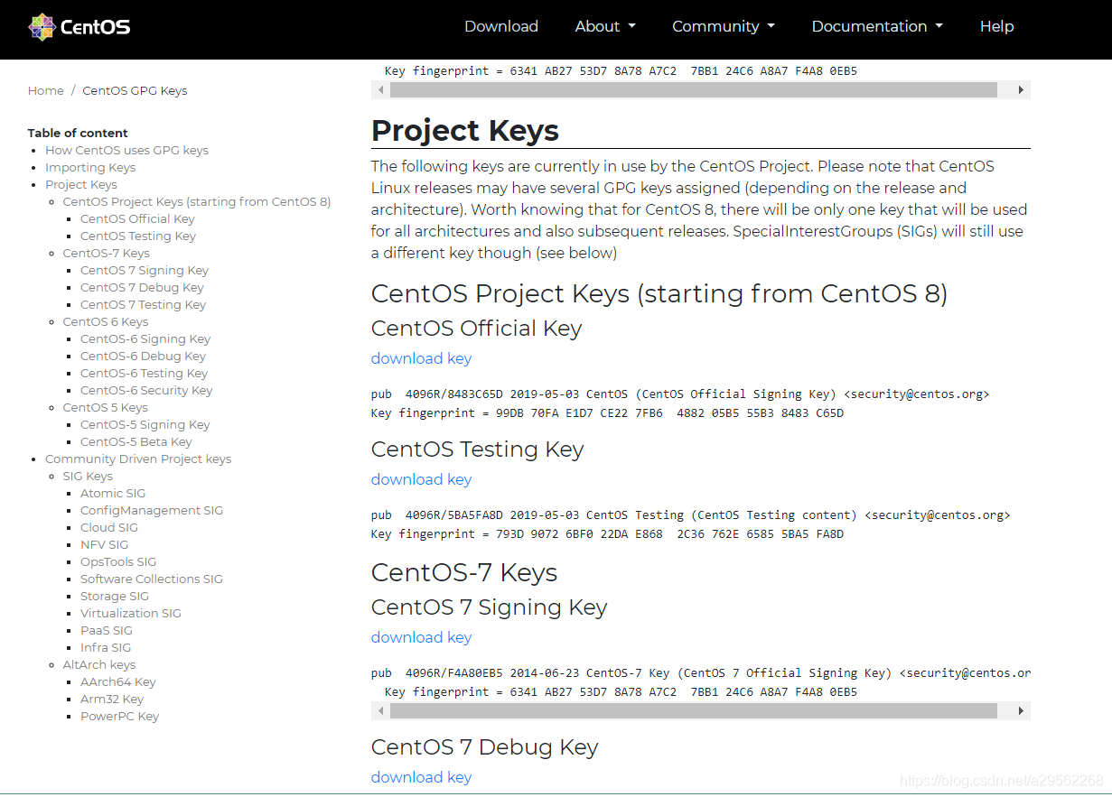Download the CentOS 7 Debug Key
The image size is (1112, 797).
pyautogui.click(x=421, y=777)
